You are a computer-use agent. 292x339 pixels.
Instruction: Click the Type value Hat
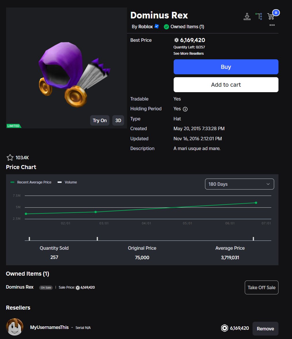pyautogui.click(x=177, y=119)
